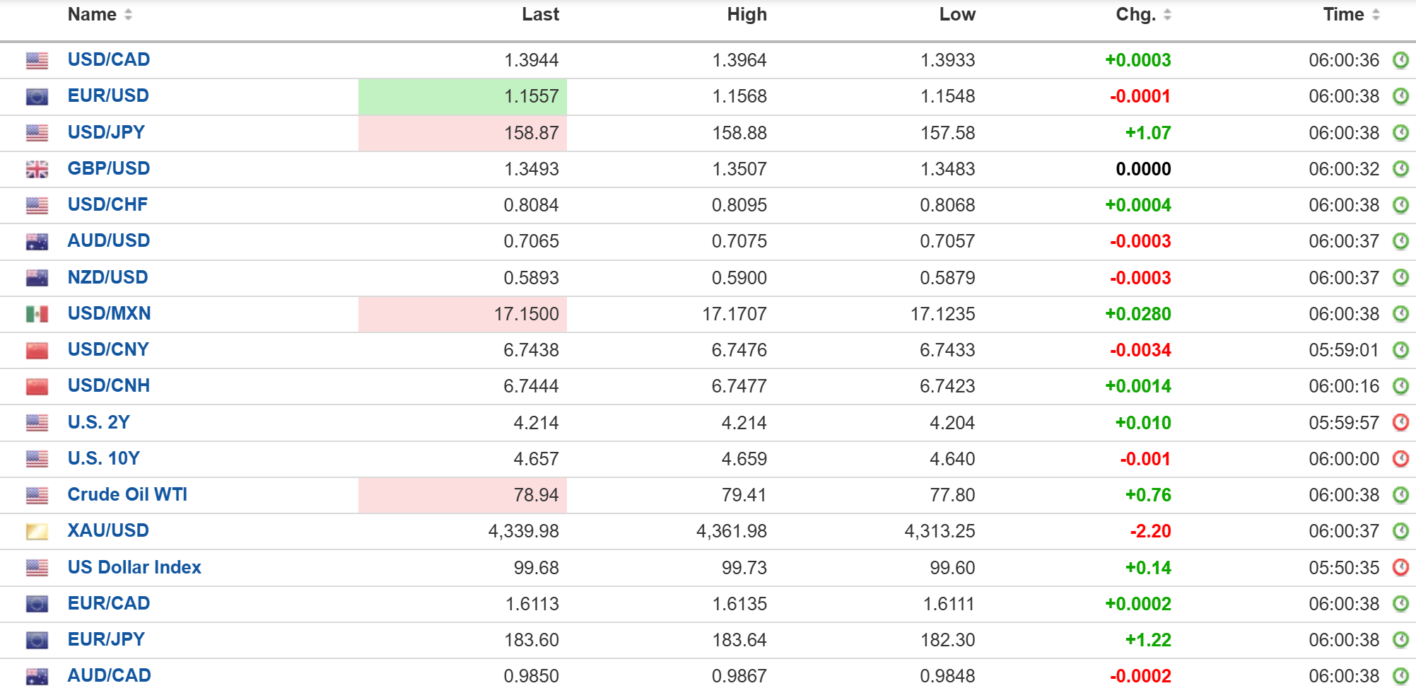Click the EU flag icon beside EUR/JPY

pyautogui.click(x=37, y=640)
